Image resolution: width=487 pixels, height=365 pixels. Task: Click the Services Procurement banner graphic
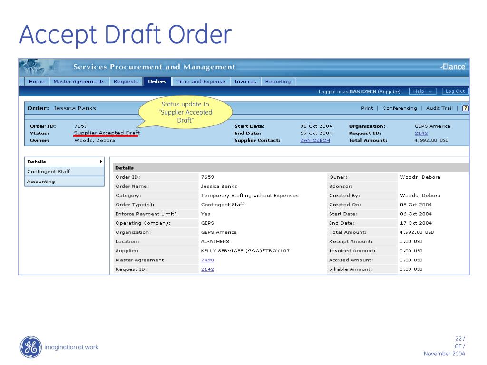154,67
